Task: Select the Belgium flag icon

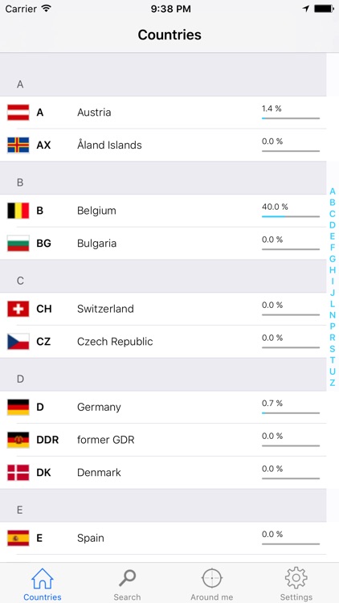Action: pos(18,211)
